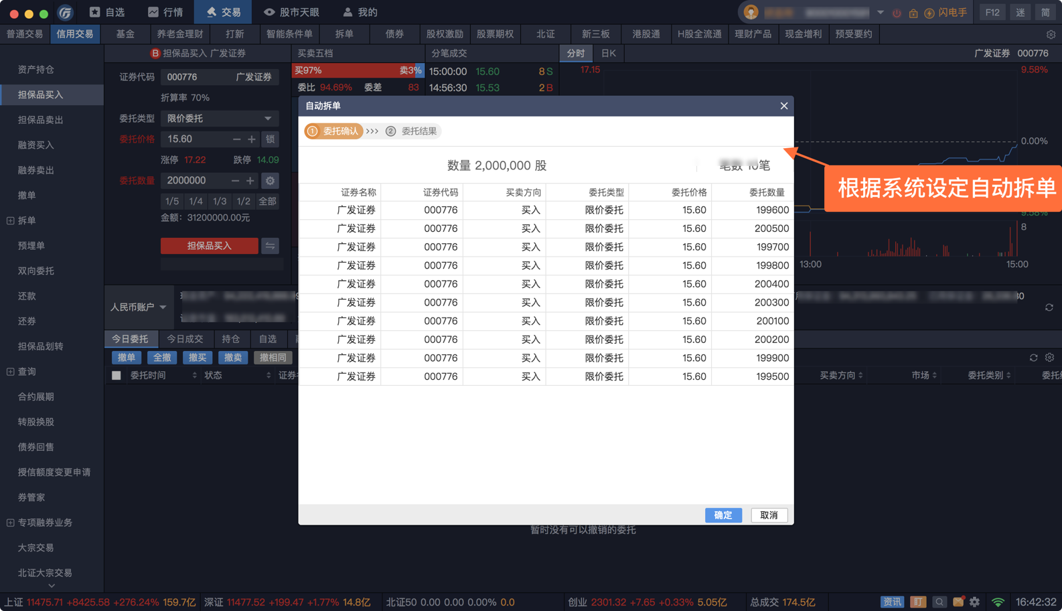Screen dimensions: 1062x611
Task: Confirm the split order with 确定
Action: pyautogui.click(x=723, y=515)
